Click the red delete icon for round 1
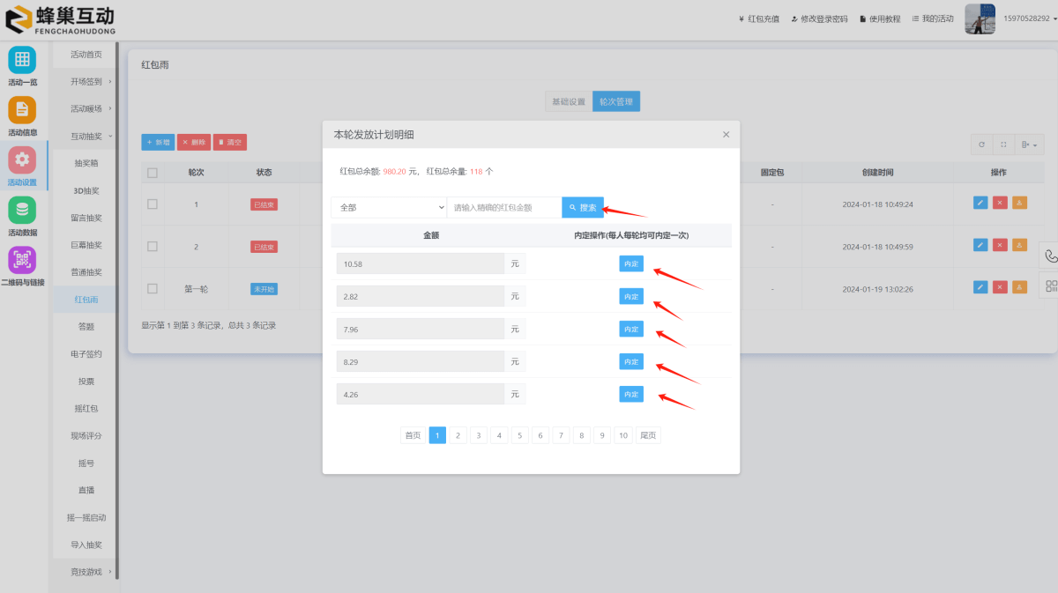Image resolution: width=1058 pixels, height=593 pixels. click(1000, 203)
